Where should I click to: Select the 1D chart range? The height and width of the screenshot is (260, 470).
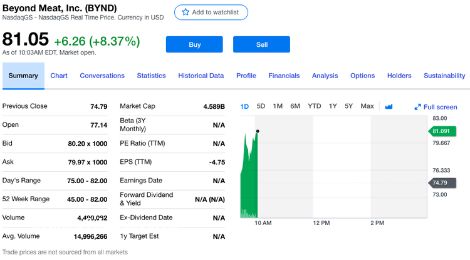[244, 106]
